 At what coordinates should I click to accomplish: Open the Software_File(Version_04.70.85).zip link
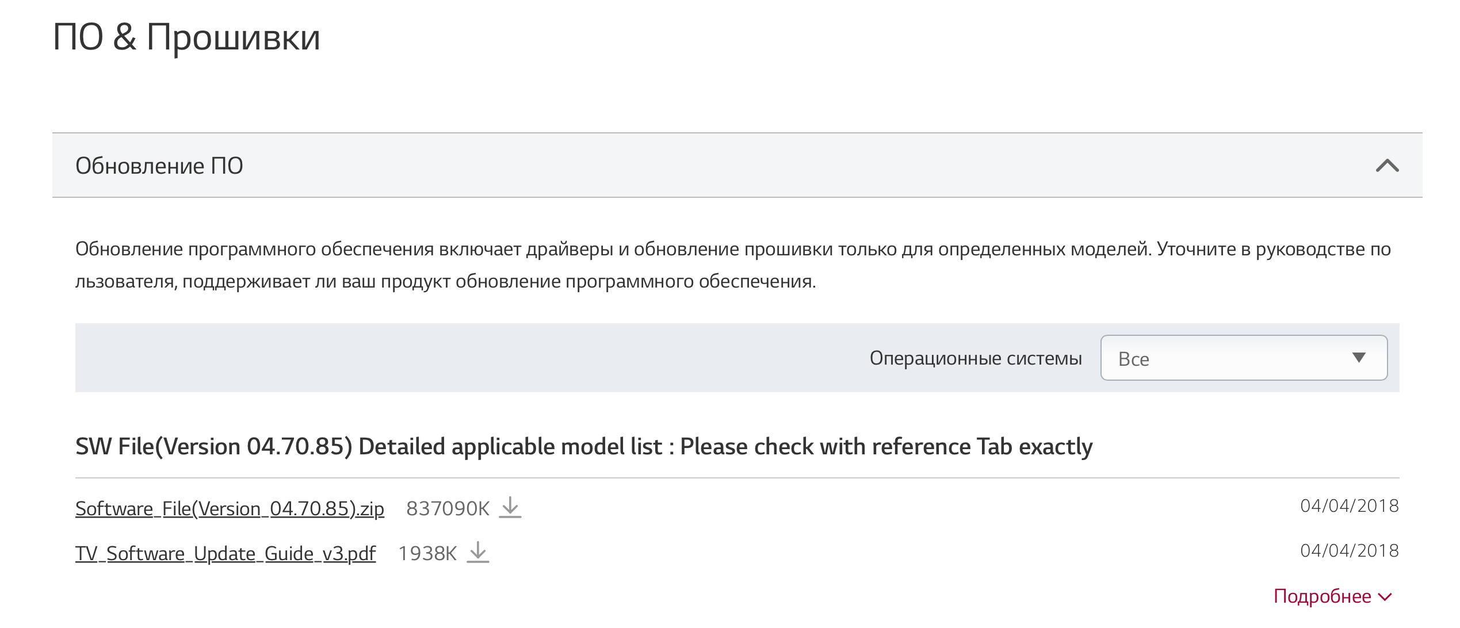tap(230, 508)
